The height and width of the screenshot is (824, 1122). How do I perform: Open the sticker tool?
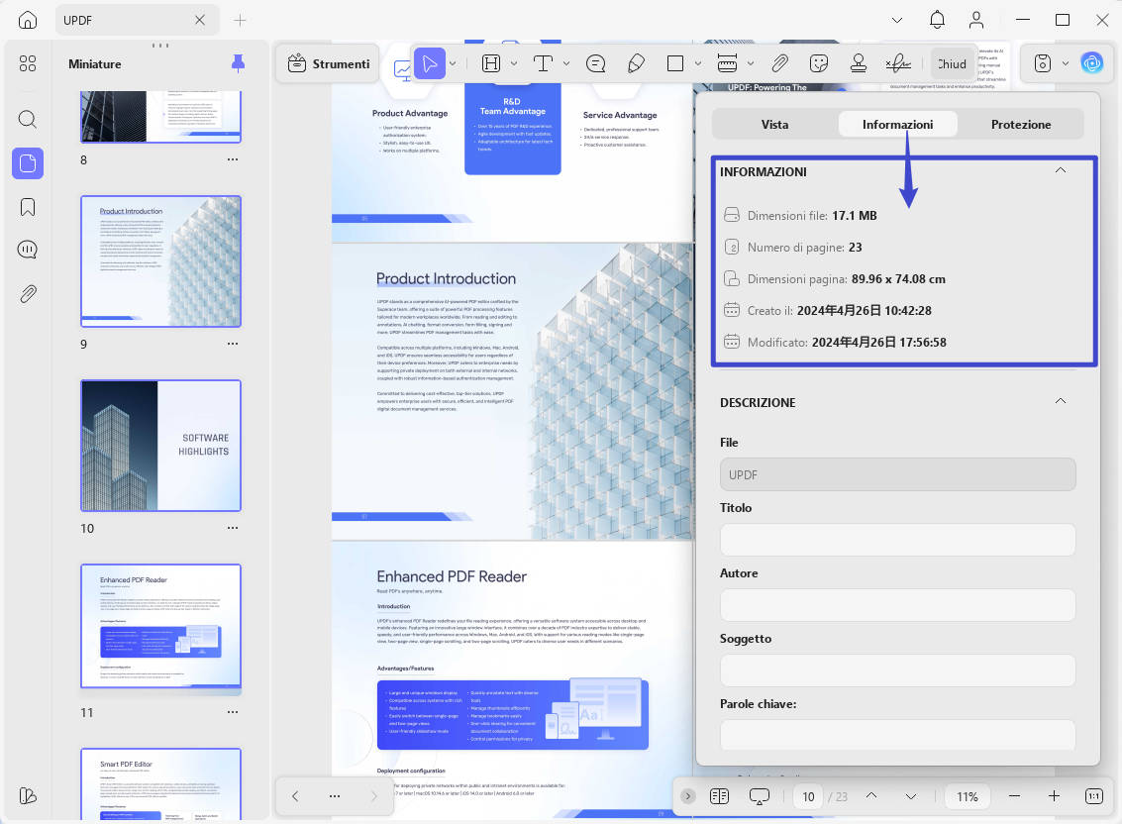coord(819,63)
